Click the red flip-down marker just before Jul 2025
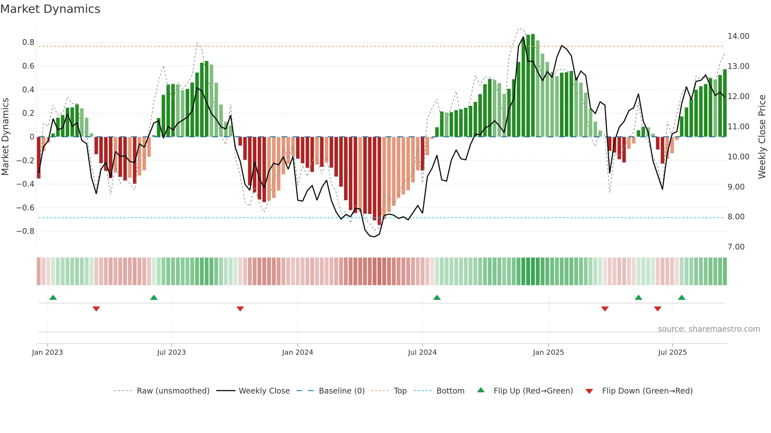This screenshot has width=771, height=433. tap(658, 309)
